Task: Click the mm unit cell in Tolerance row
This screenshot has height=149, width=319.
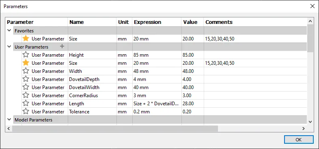Action: pos(124,112)
